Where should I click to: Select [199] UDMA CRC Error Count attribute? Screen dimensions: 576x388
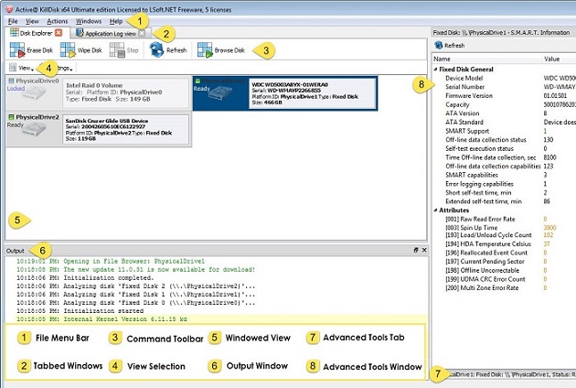click(x=504, y=279)
